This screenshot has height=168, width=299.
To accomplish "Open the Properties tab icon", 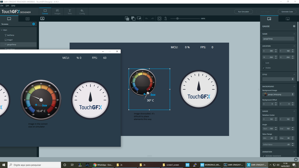I will (x=269, y=19).
